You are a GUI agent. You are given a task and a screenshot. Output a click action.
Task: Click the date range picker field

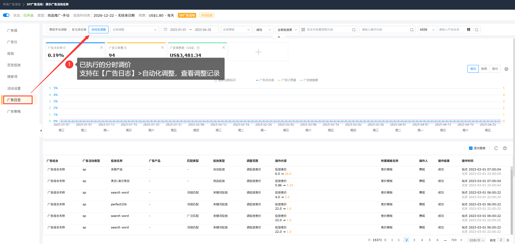click(190, 30)
